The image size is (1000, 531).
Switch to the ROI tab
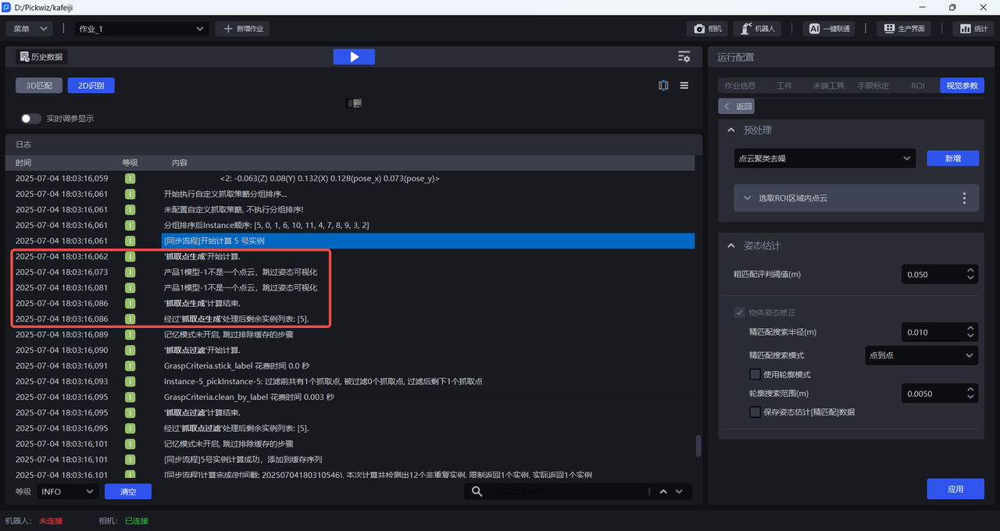pos(917,86)
